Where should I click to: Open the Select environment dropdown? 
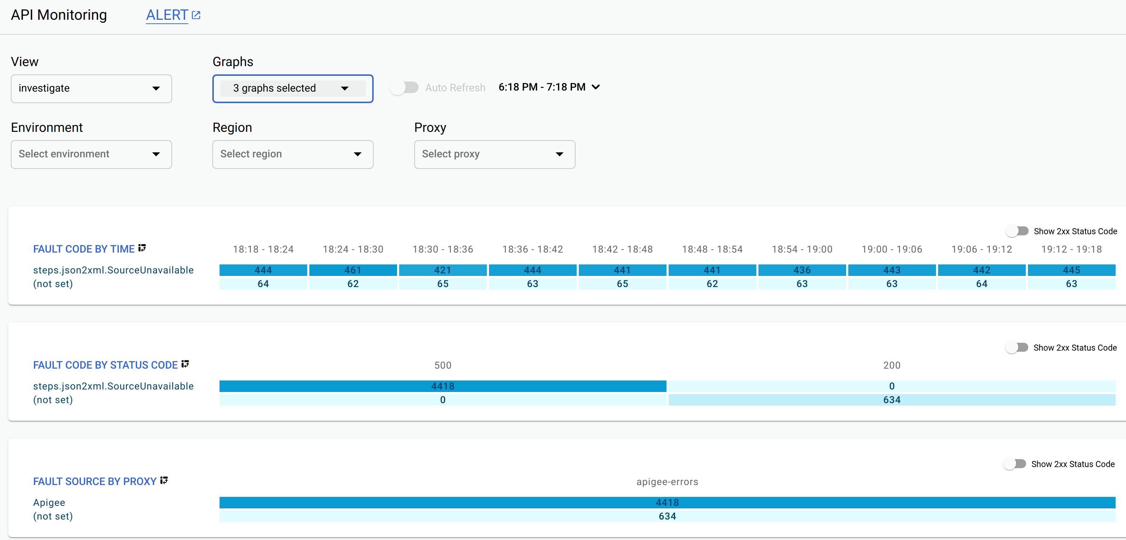(91, 154)
